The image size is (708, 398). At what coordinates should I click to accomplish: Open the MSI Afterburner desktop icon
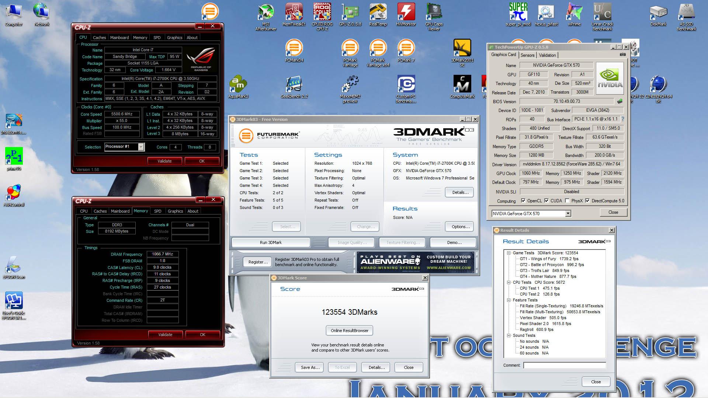(x=266, y=17)
